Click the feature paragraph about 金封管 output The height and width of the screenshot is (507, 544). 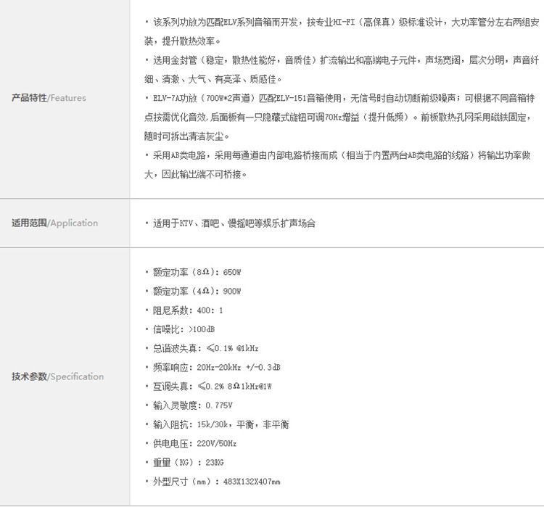tap(341, 70)
